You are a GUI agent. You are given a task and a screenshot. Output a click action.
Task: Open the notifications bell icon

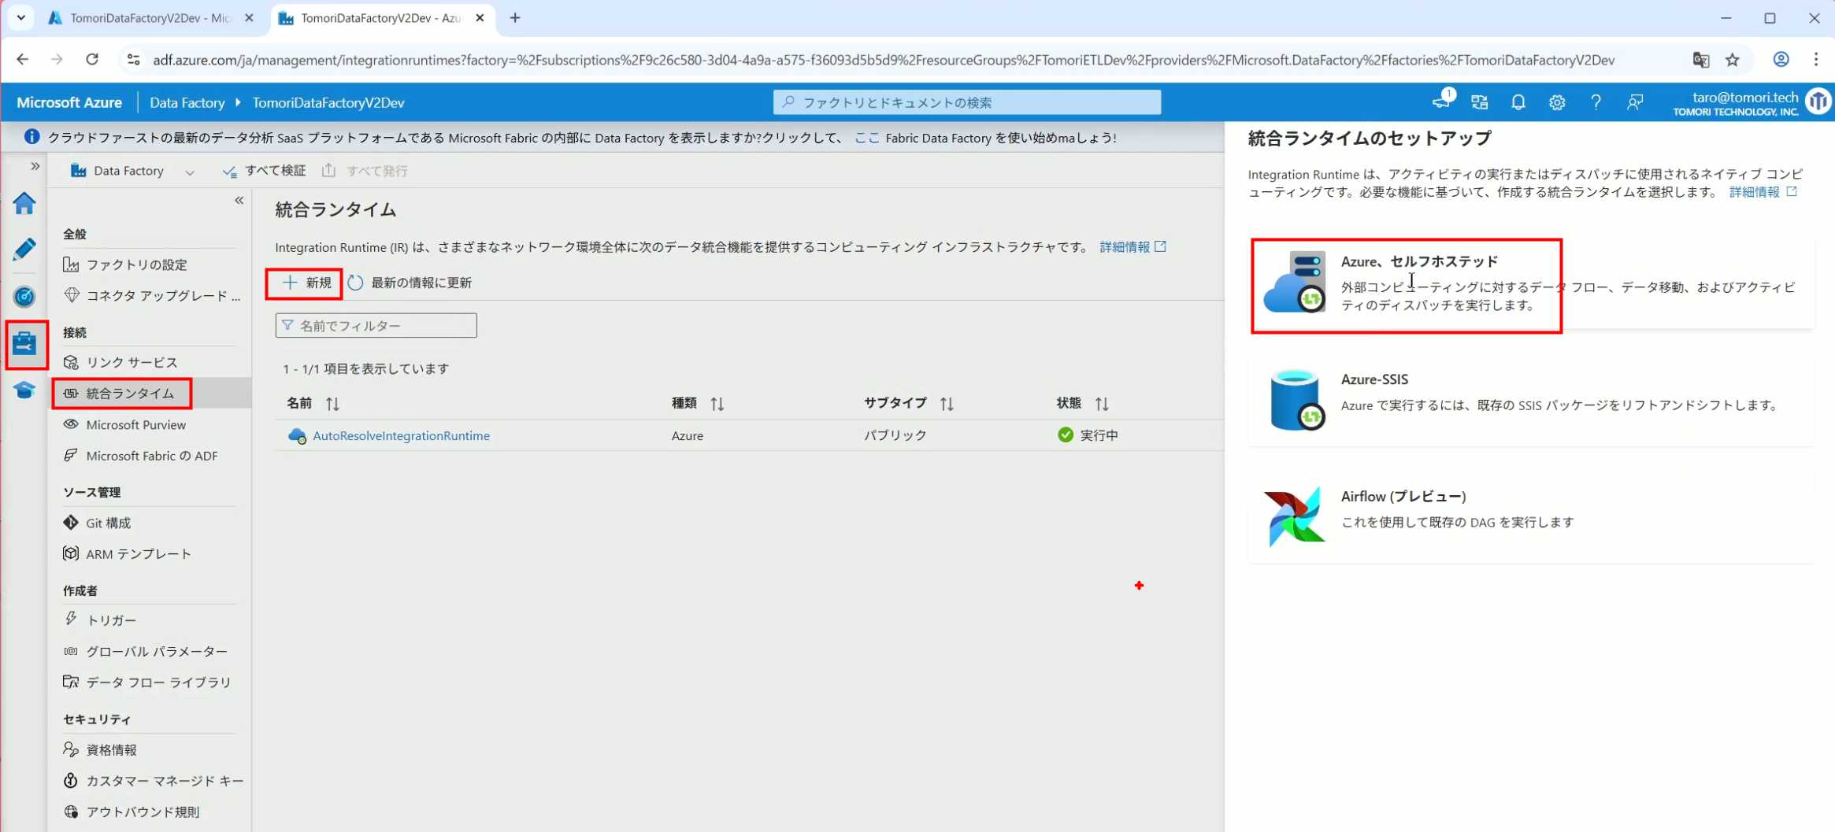(x=1518, y=102)
